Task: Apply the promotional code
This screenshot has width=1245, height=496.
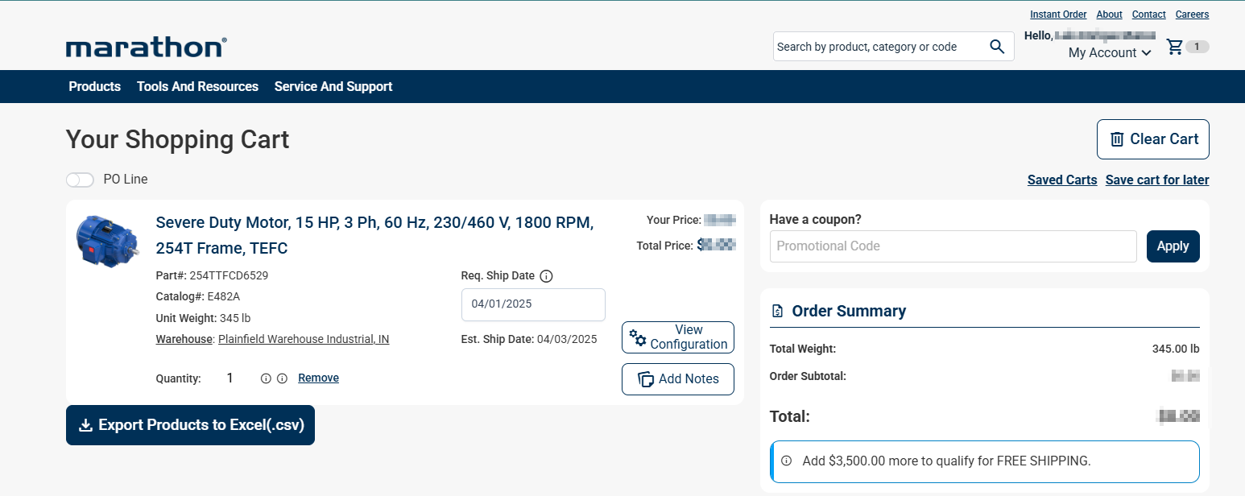Action: [1173, 246]
